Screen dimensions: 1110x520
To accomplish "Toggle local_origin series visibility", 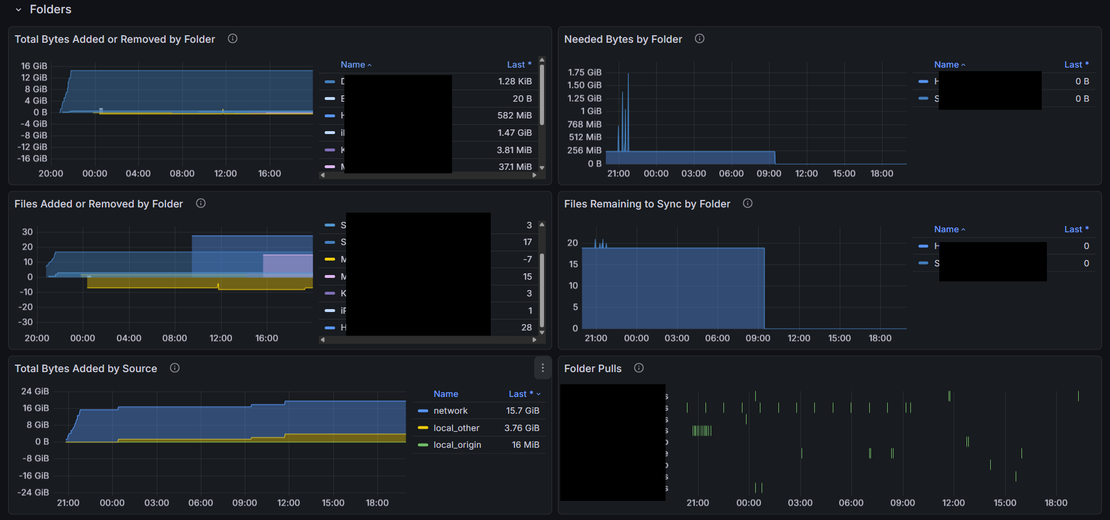I will click(457, 445).
